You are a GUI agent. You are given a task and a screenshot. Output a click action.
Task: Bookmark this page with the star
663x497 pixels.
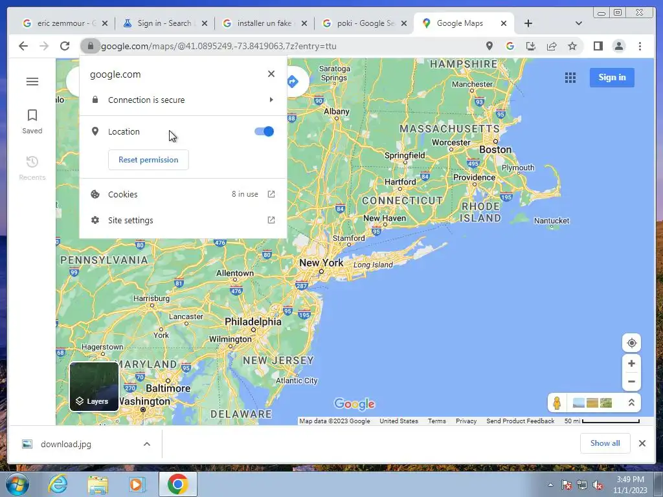tap(572, 46)
